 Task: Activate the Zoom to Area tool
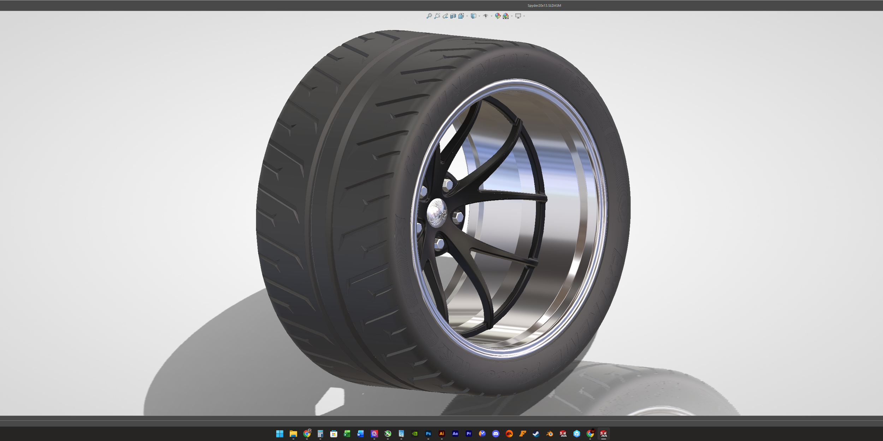tap(437, 16)
